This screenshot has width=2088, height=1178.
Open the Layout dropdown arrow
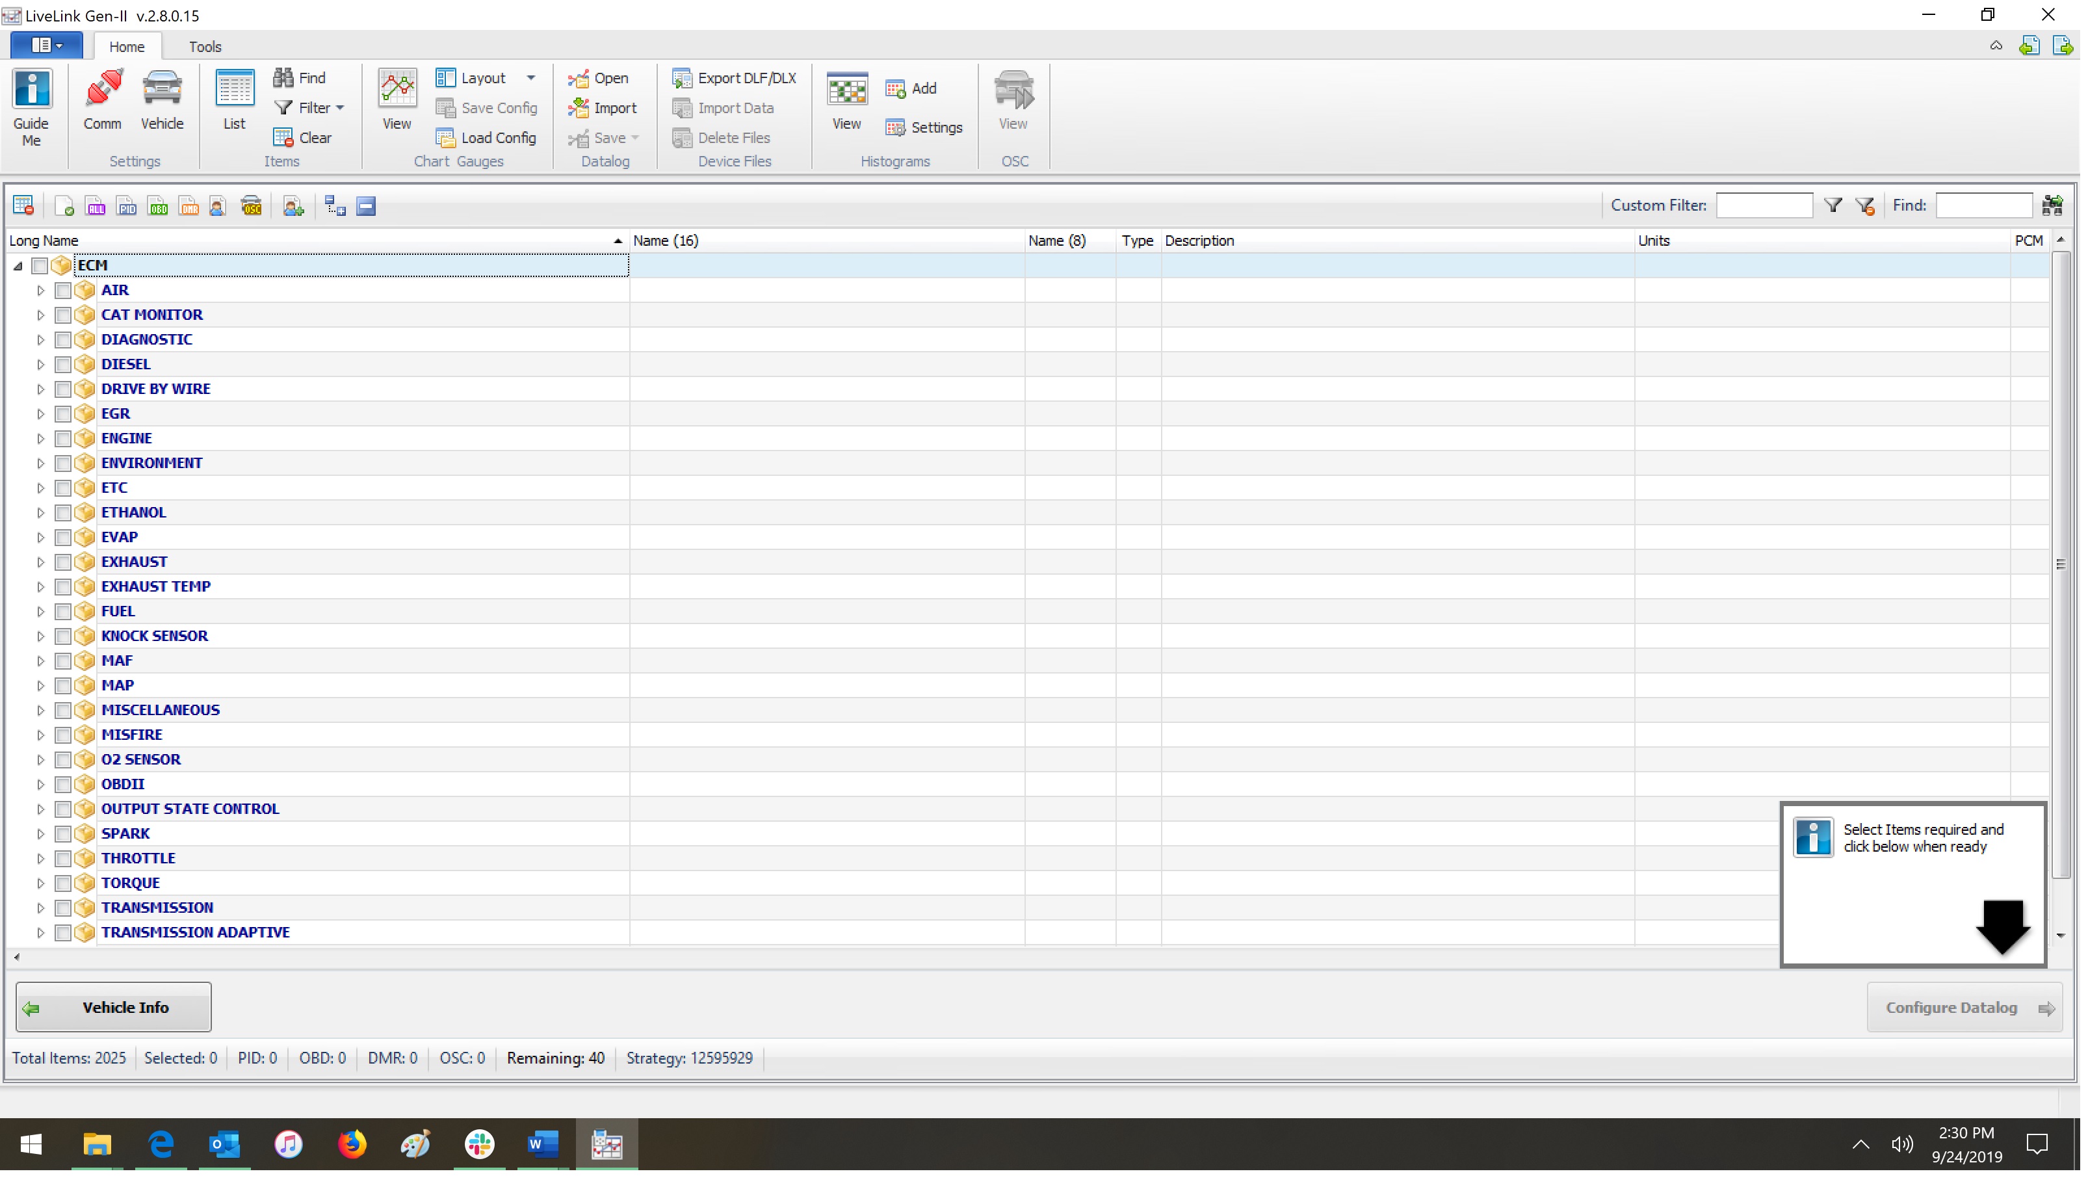pos(531,78)
